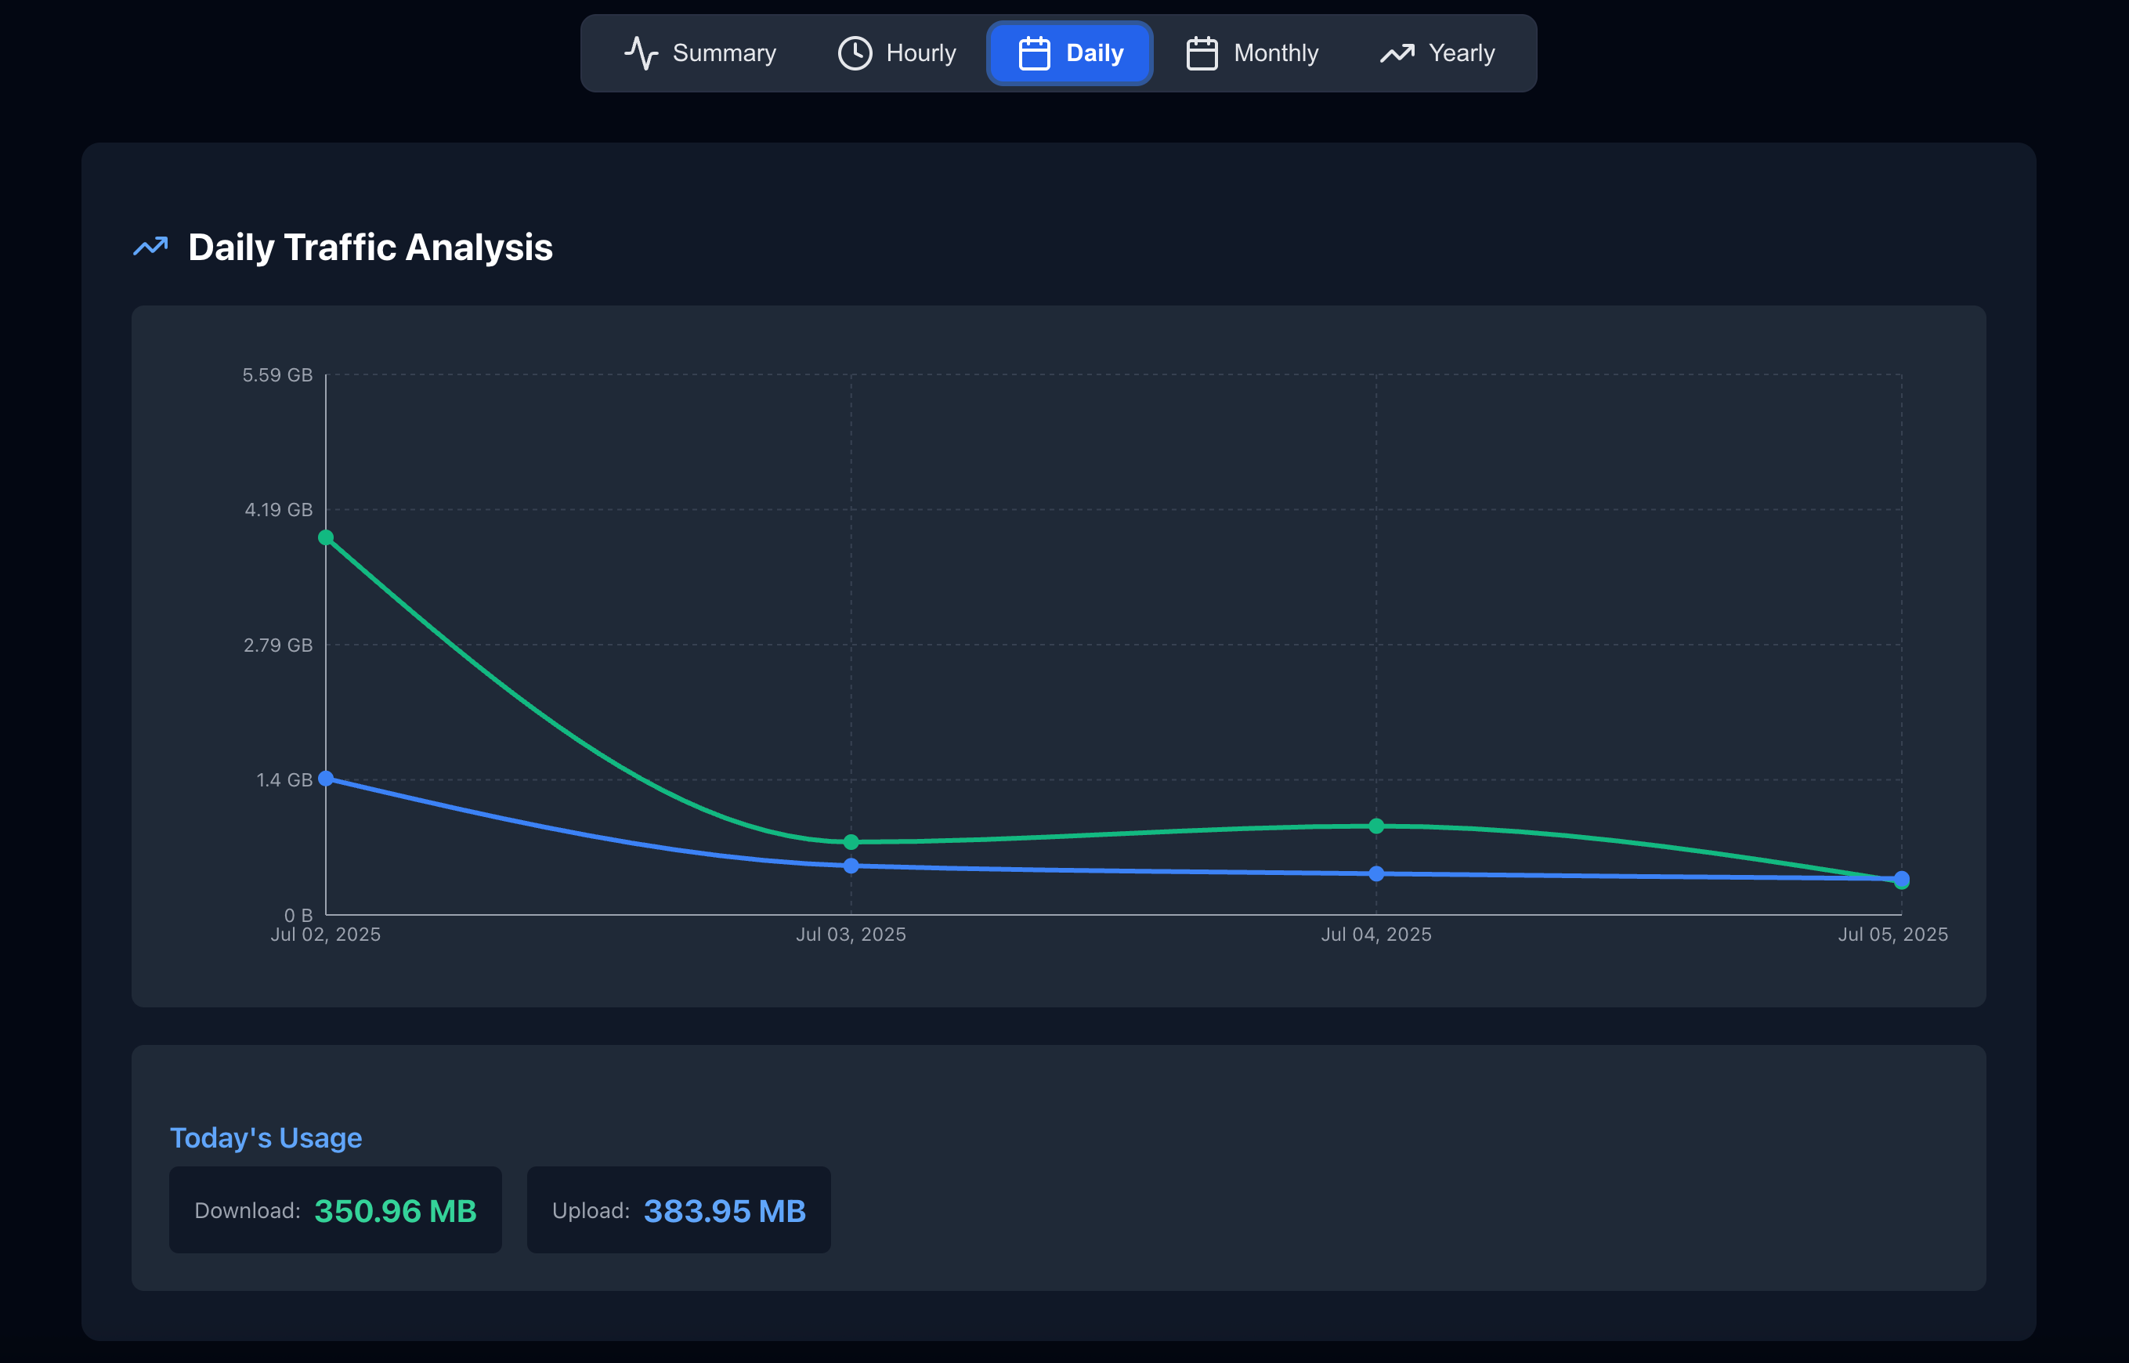
Task: Click blue upload point at Jul 05
Action: (x=1902, y=877)
